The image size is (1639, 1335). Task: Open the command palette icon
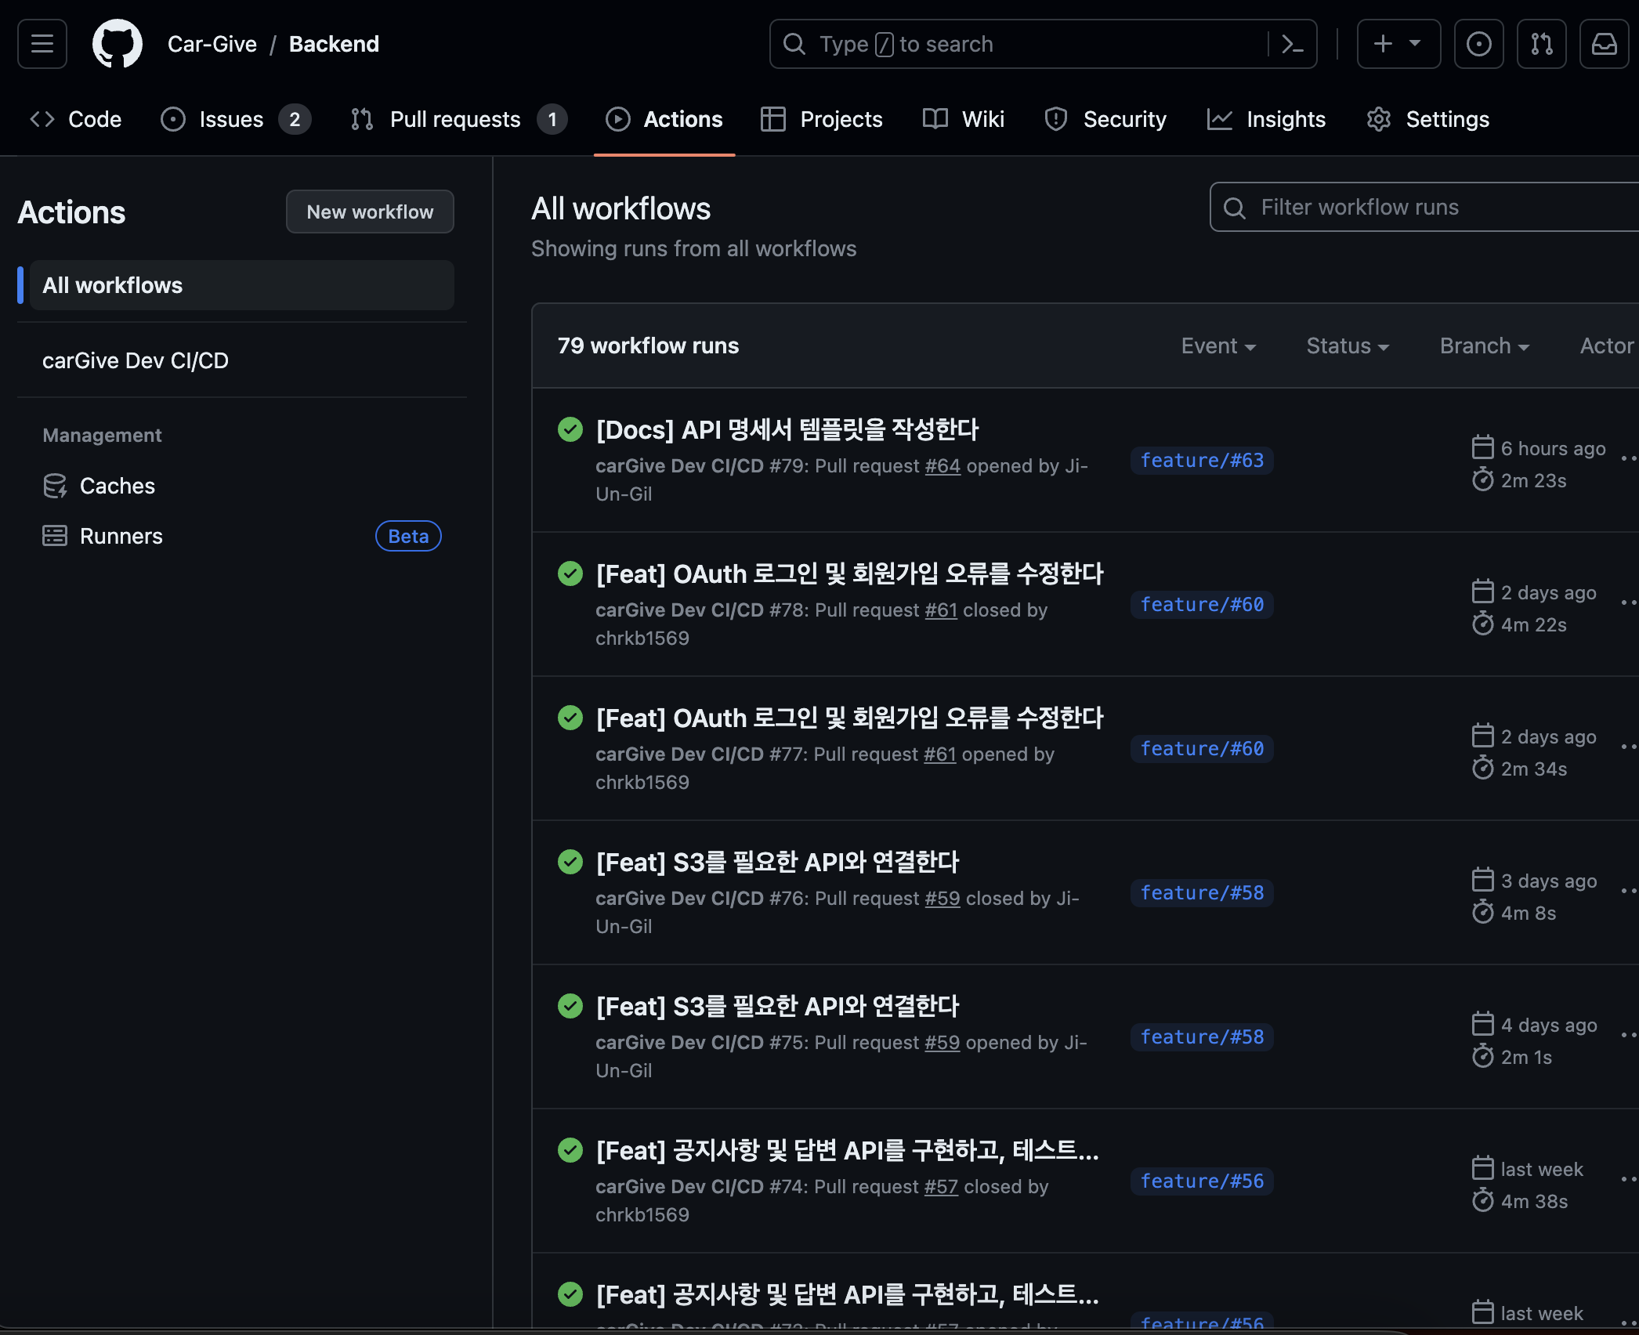coord(1293,44)
